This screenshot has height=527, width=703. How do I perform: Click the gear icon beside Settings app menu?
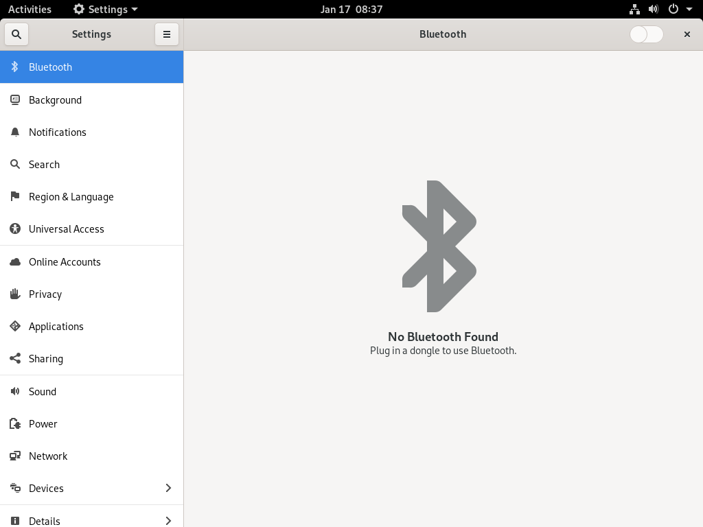pyautogui.click(x=79, y=10)
